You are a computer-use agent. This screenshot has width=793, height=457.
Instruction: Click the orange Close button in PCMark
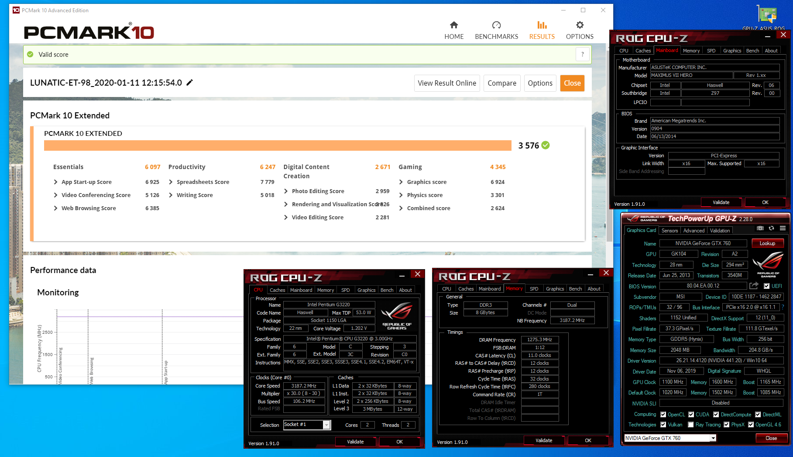pyautogui.click(x=572, y=83)
